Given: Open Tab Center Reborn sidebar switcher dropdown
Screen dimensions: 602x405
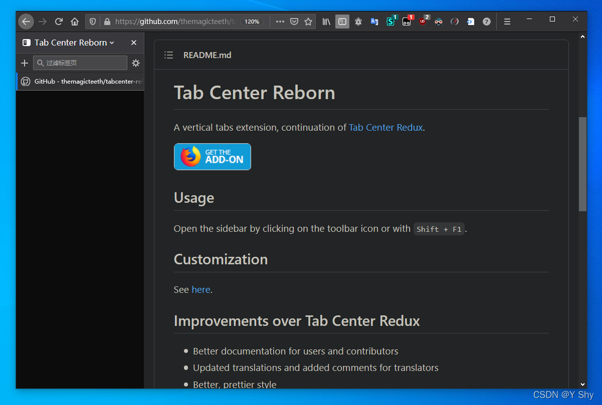Looking at the screenshot, I should 68,43.
